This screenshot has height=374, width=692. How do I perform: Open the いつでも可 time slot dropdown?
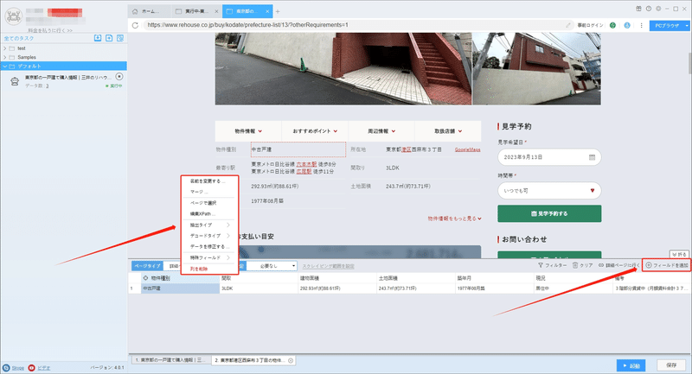549,191
